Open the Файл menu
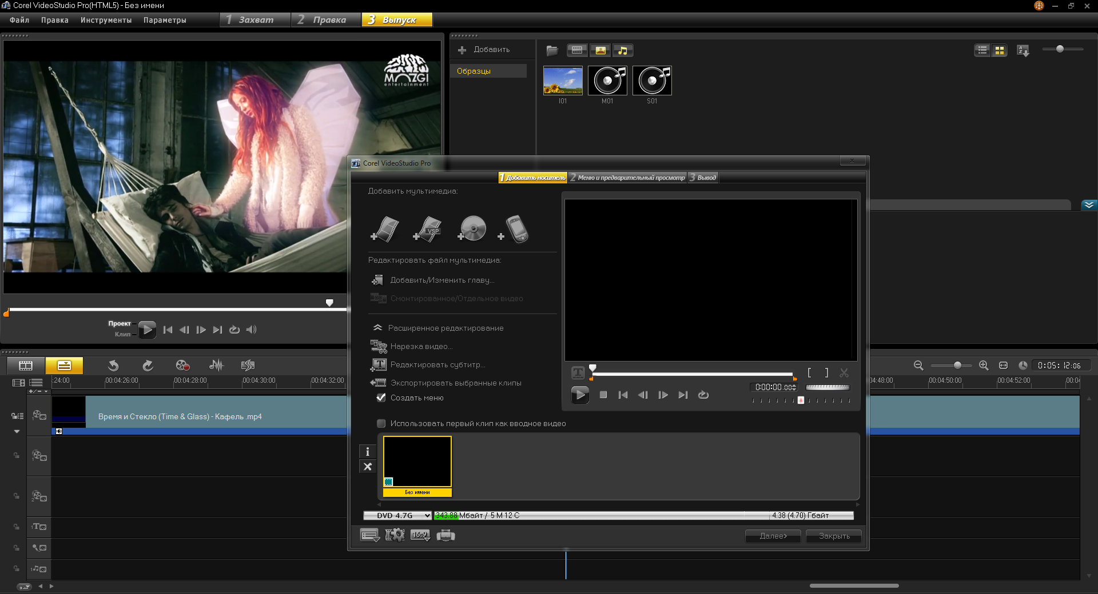Screen dimensions: 1098x594 [x=19, y=20]
